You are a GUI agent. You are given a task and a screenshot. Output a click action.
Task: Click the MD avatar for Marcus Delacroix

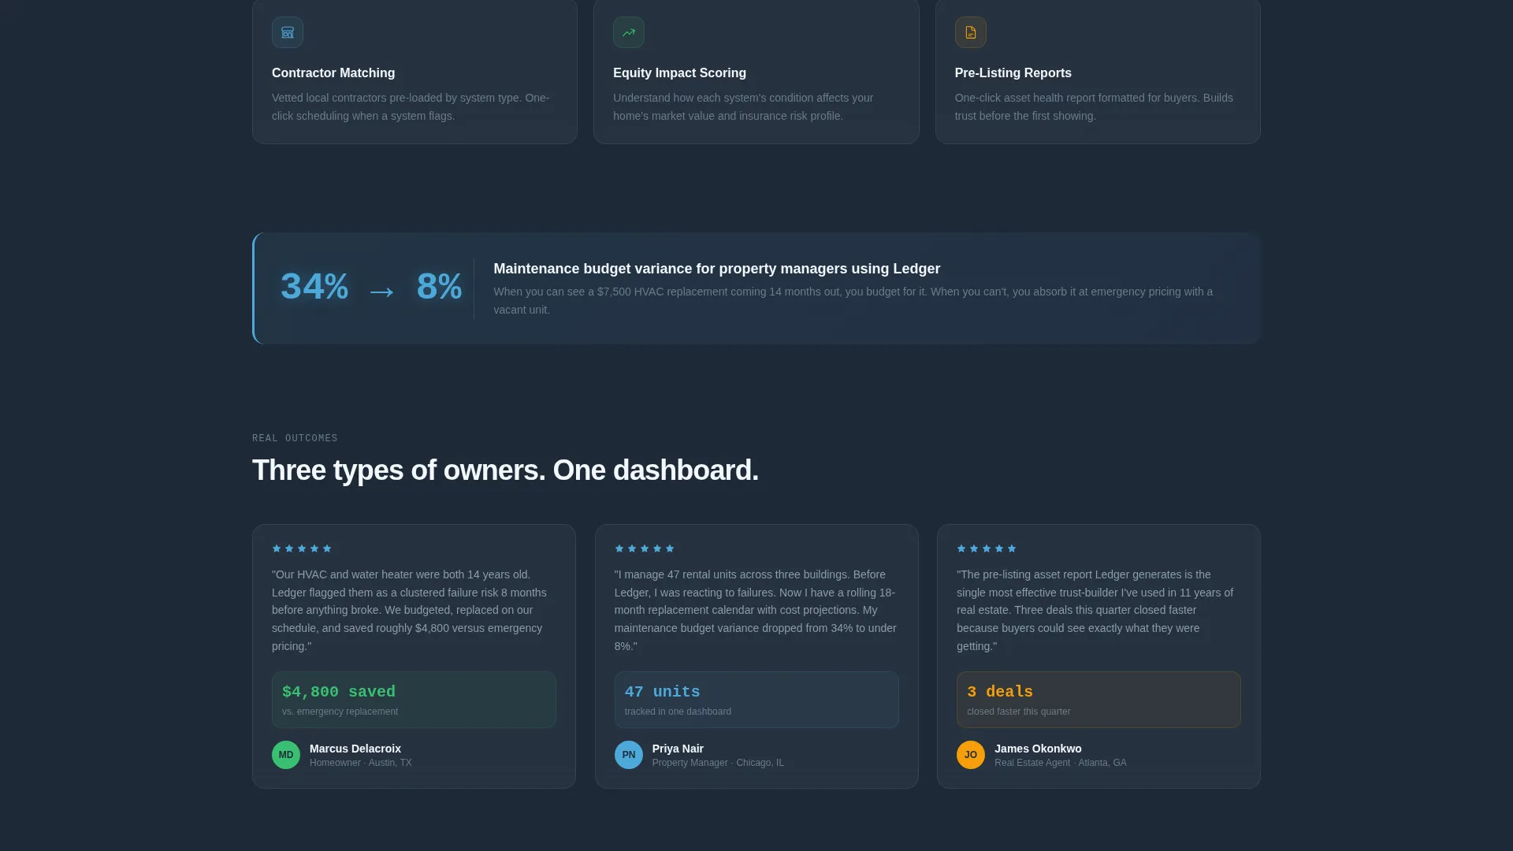[x=286, y=755]
